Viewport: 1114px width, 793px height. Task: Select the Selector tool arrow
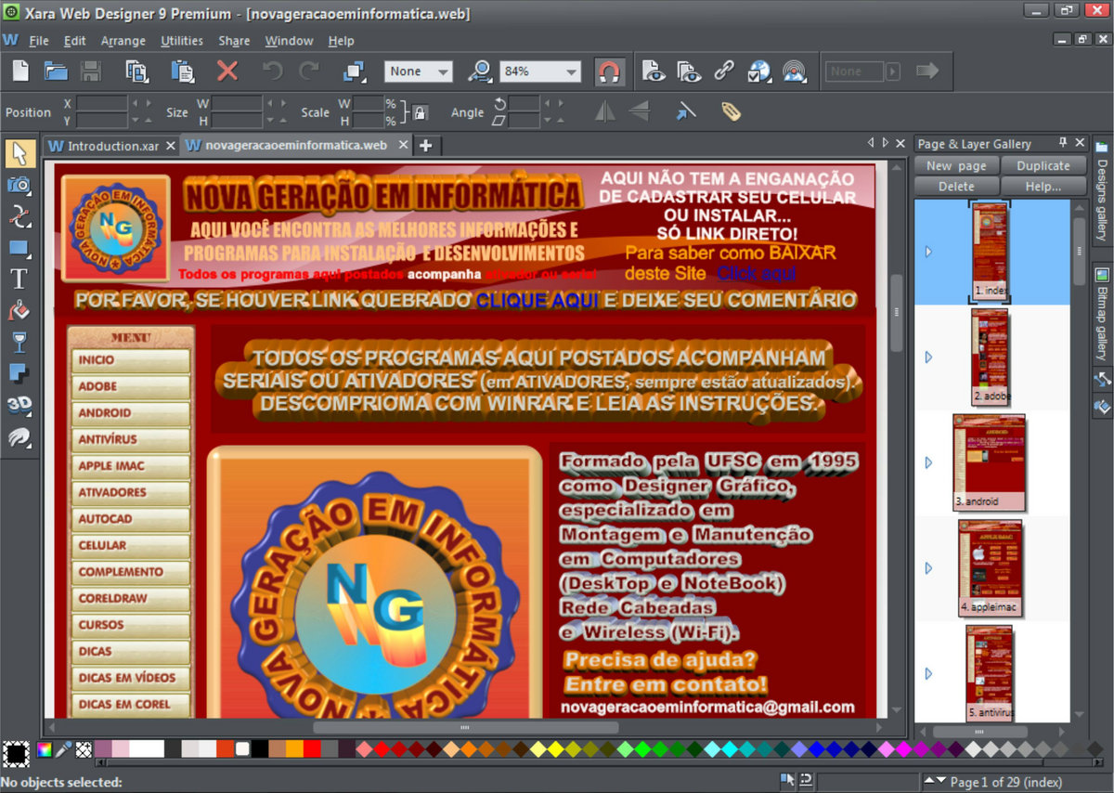(x=20, y=152)
